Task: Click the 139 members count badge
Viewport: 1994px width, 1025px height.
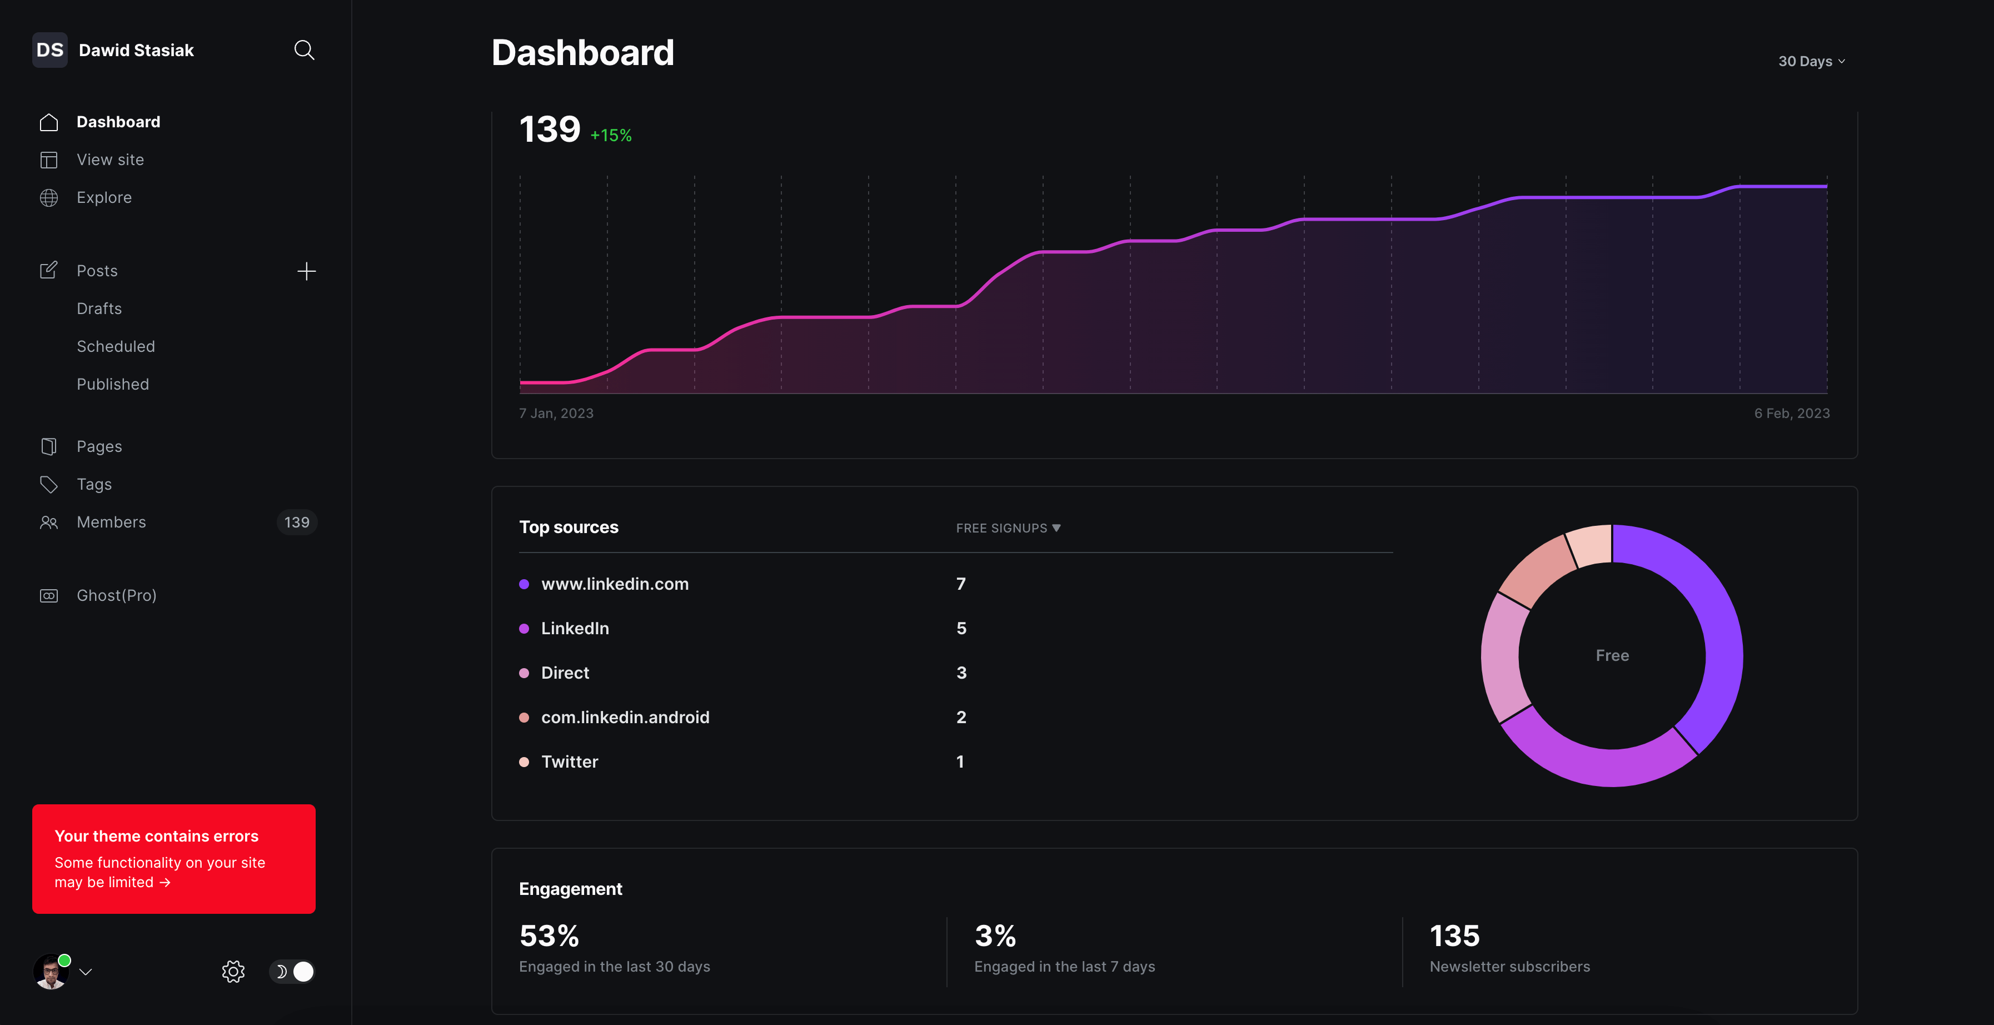Action: tap(296, 523)
